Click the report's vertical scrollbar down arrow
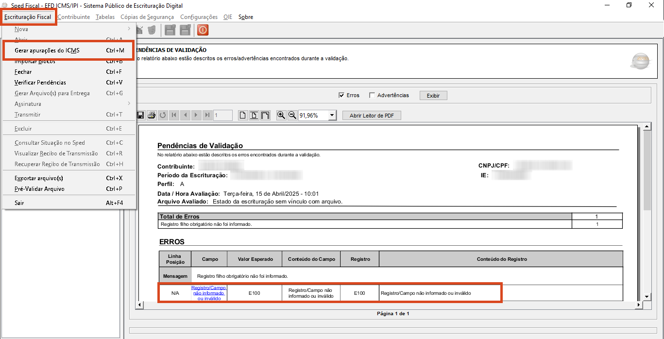This screenshot has width=664, height=339. [x=647, y=297]
